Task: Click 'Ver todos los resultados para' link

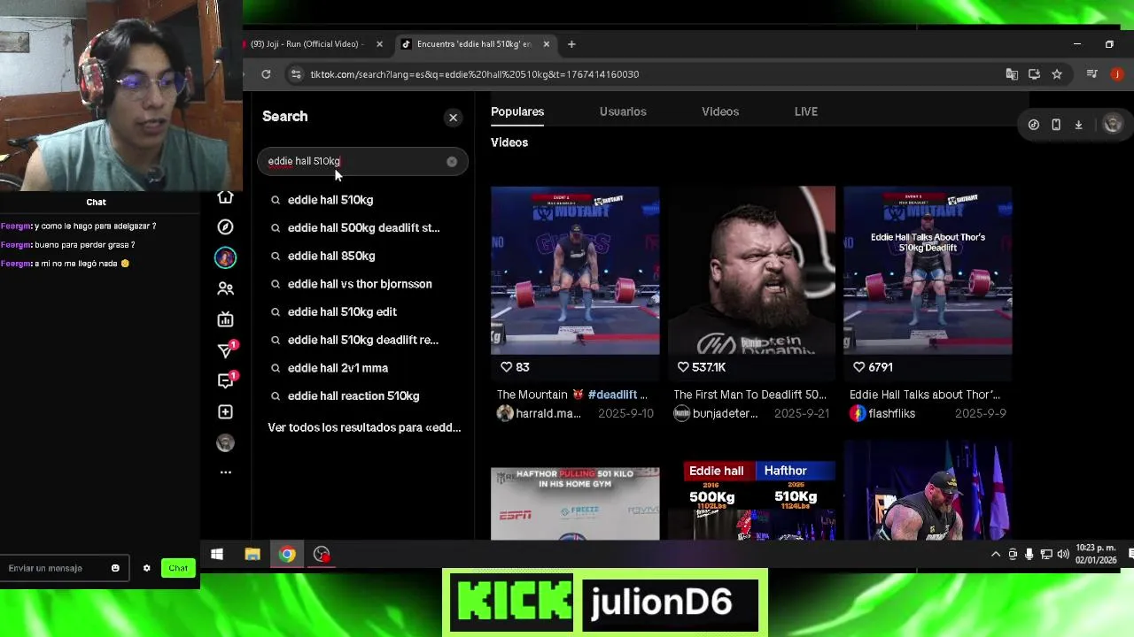Action: pos(364,427)
